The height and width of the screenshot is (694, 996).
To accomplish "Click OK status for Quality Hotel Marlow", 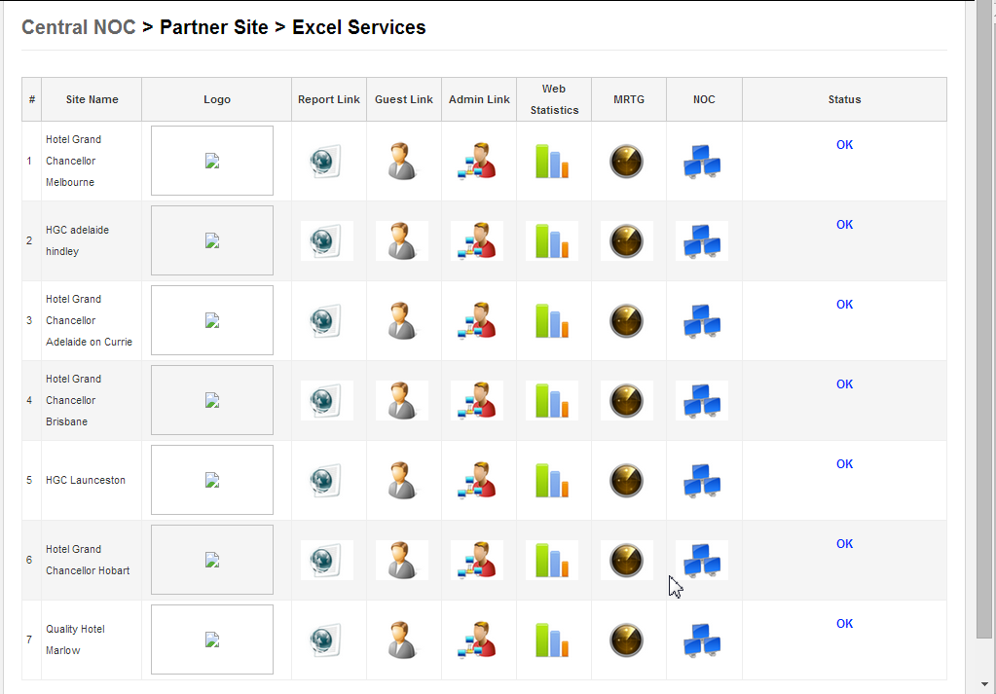I will [844, 624].
